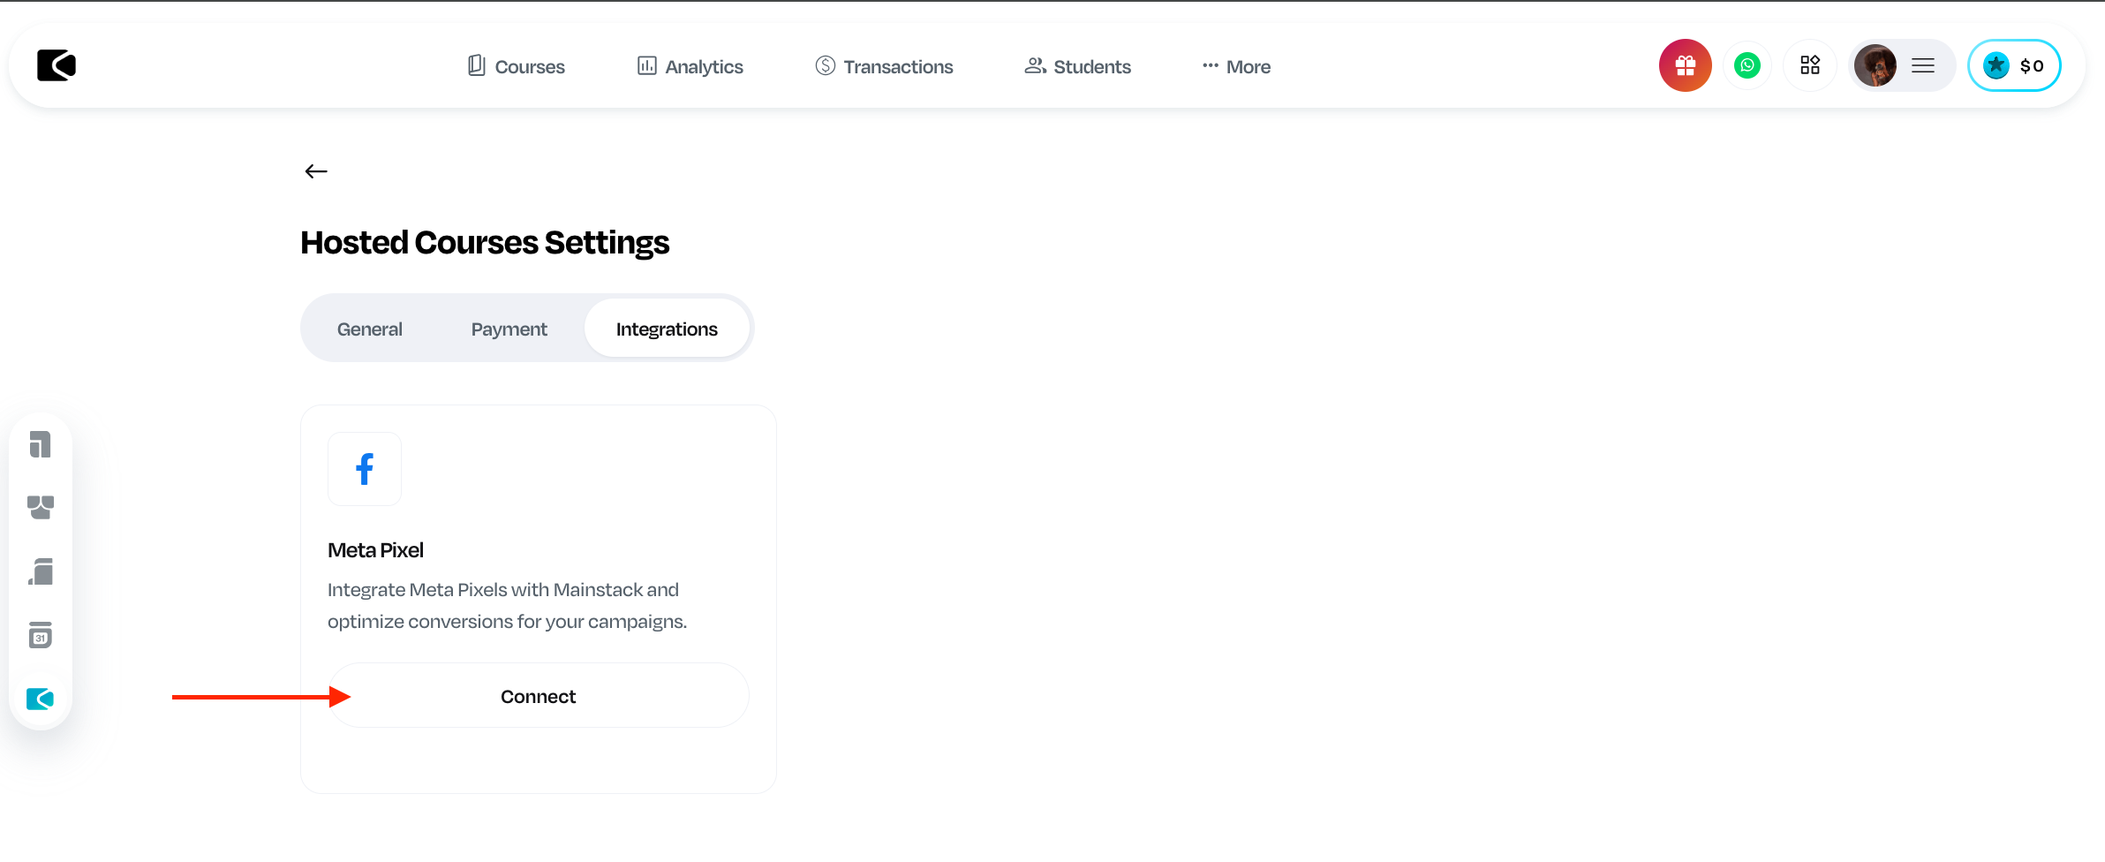Switch to the General tab

[x=369, y=329]
